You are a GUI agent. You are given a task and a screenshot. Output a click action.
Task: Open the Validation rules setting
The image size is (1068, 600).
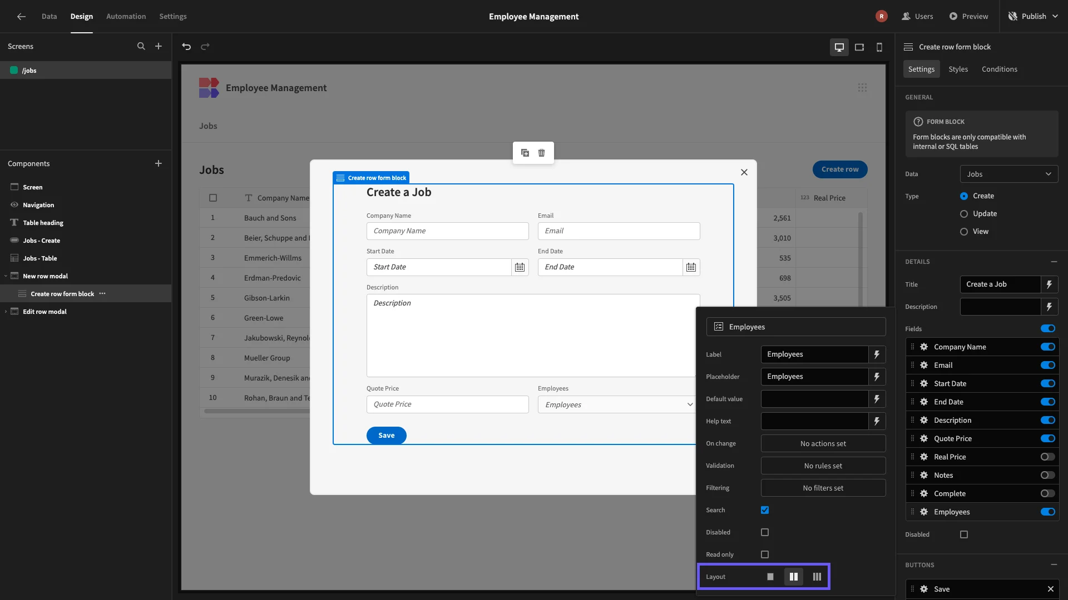click(x=823, y=466)
